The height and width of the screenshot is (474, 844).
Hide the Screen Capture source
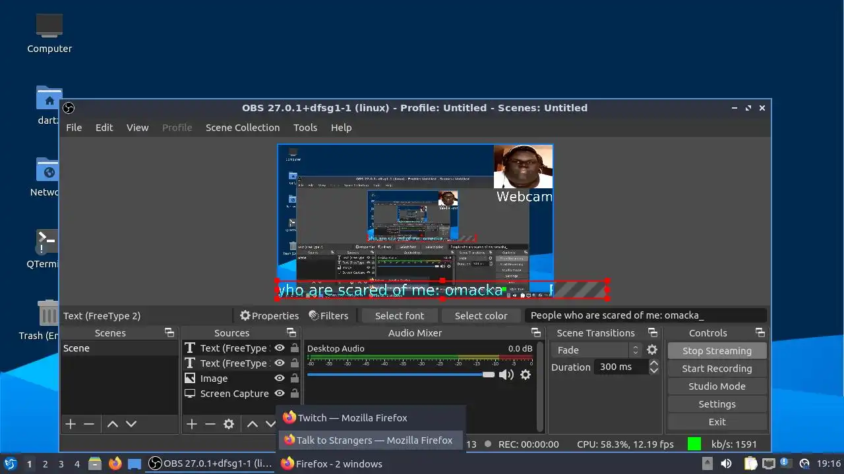[x=280, y=394]
